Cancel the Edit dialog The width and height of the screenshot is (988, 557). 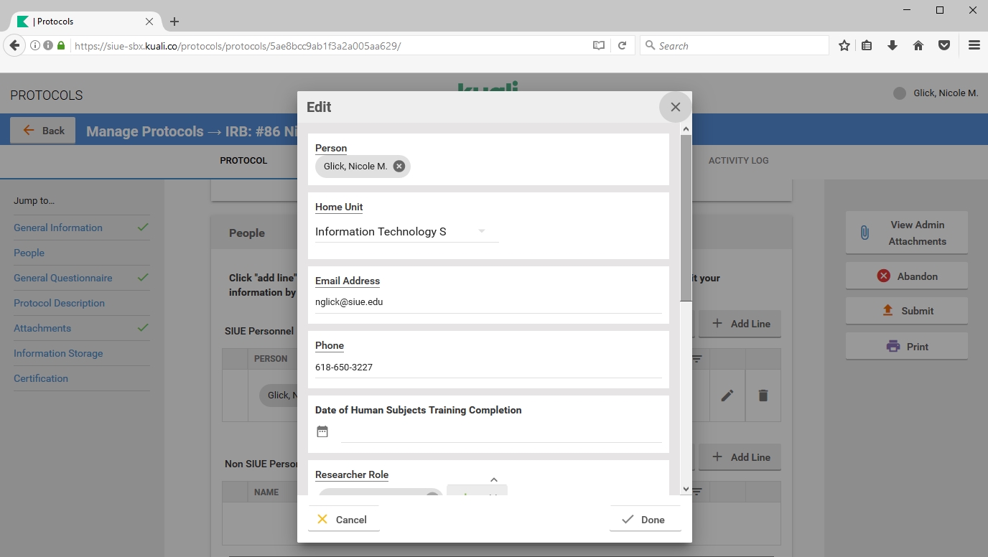coord(343,520)
